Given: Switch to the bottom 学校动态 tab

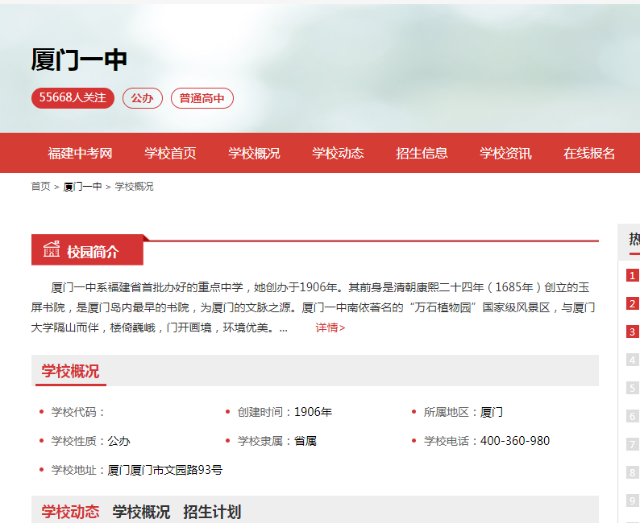Looking at the screenshot, I should point(70,512).
